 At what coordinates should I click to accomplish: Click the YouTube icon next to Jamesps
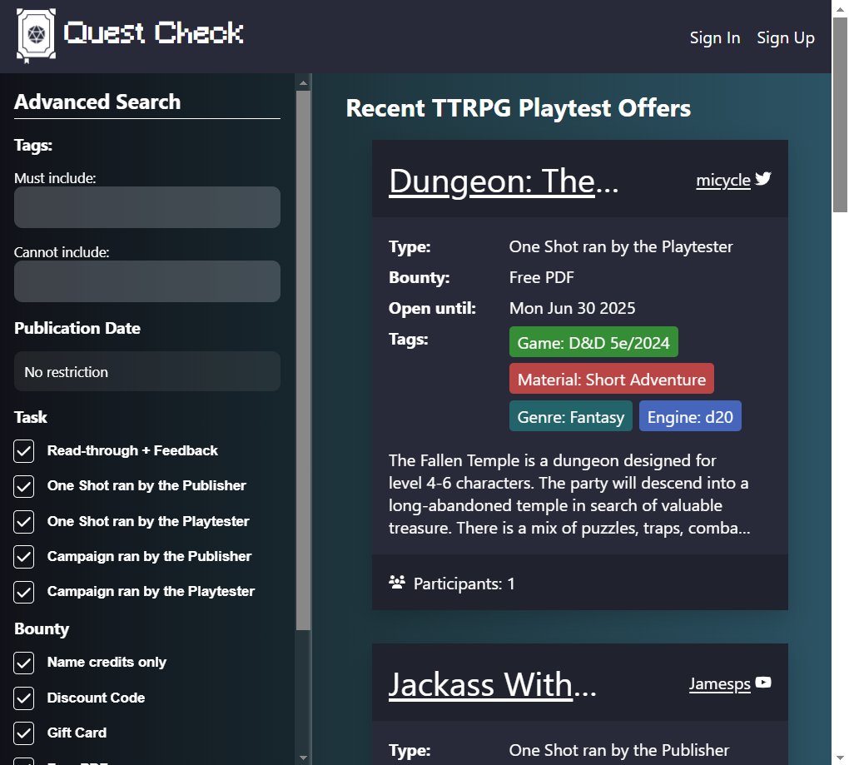click(764, 683)
